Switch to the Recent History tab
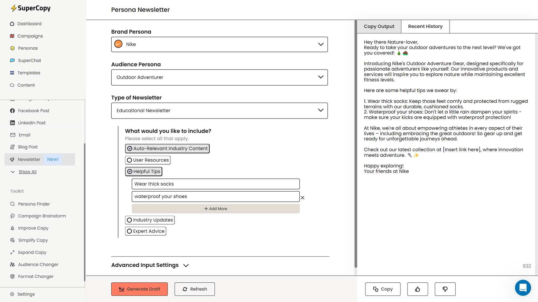Viewport: 538px width, 302px height. click(425, 26)
